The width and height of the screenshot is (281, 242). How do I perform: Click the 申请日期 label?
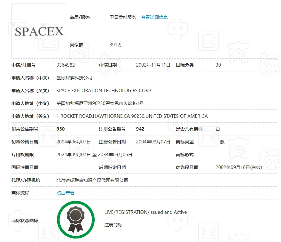tap(108, 65)
